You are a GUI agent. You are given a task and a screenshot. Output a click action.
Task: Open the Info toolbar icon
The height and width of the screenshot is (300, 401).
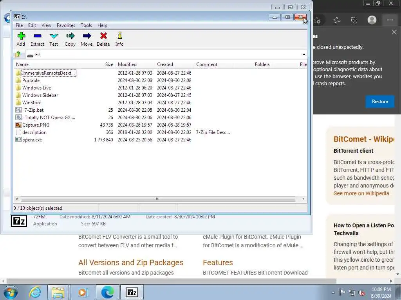(x=119, y=36)
